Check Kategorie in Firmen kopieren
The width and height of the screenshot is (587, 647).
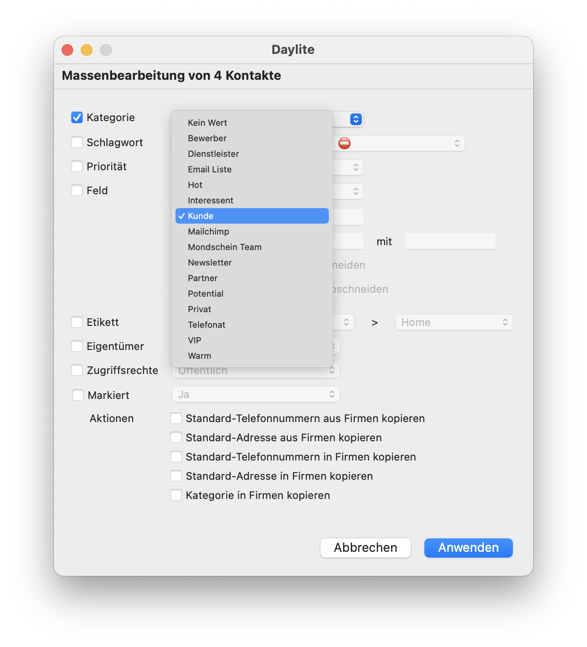click(176, 495)
